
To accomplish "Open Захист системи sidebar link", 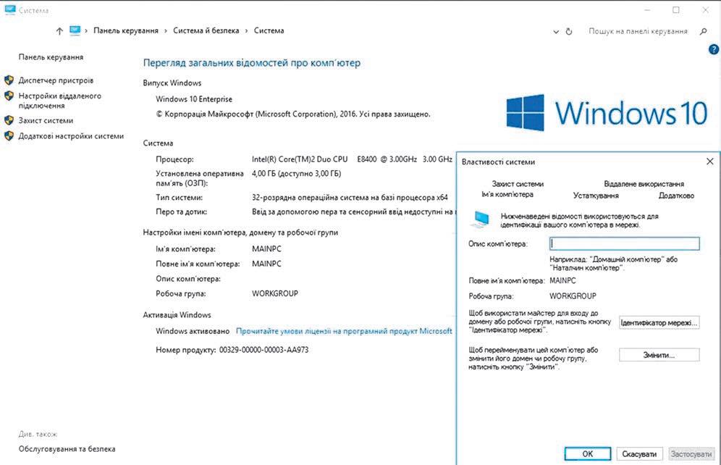I will coord(46,120).
